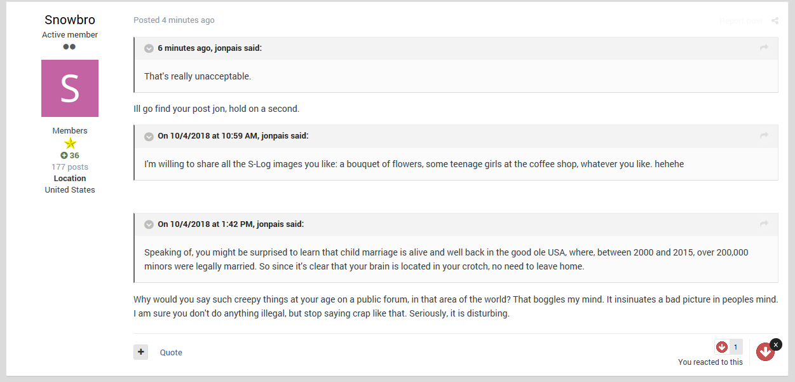The image size is (795, 382).
Task: Collapse the '6 minutes ago' jonpais quote
Action: (149, 48)
